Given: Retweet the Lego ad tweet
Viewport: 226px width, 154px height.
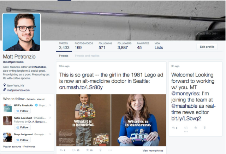Looking at the screenshot, I should pyautogui.click(x=74, y=150).
